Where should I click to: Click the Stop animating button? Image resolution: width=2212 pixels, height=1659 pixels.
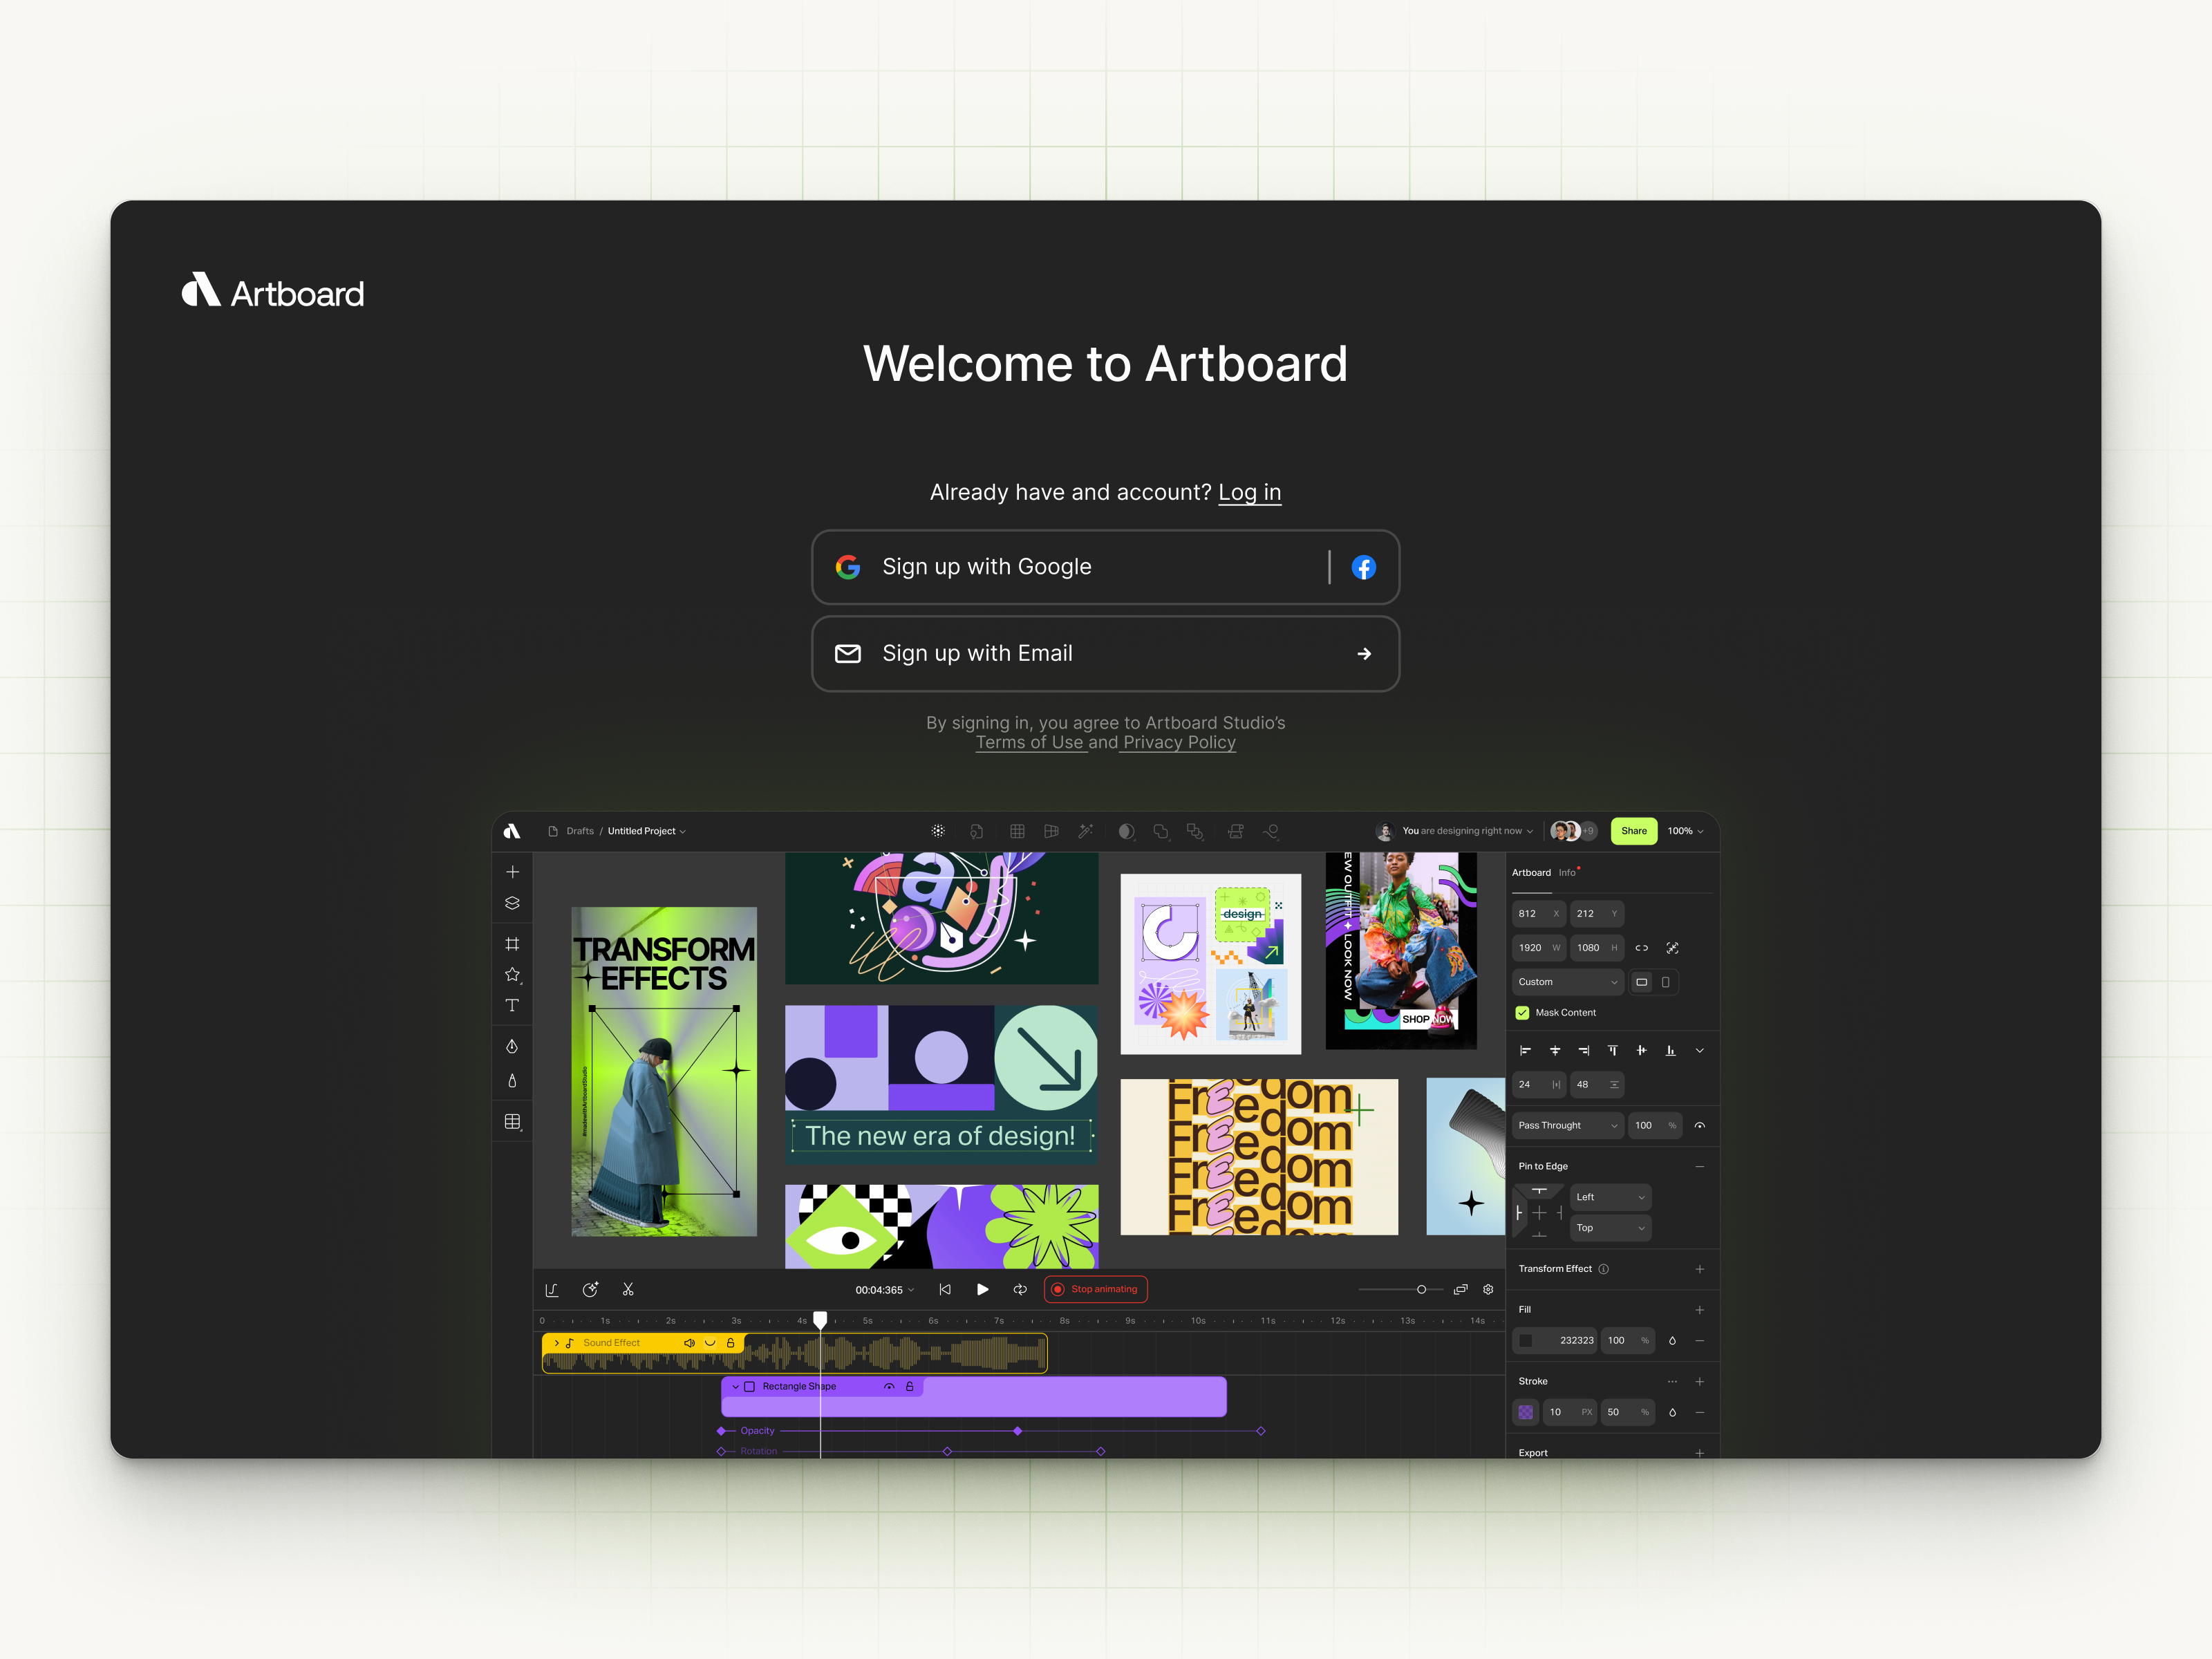1095,1289
